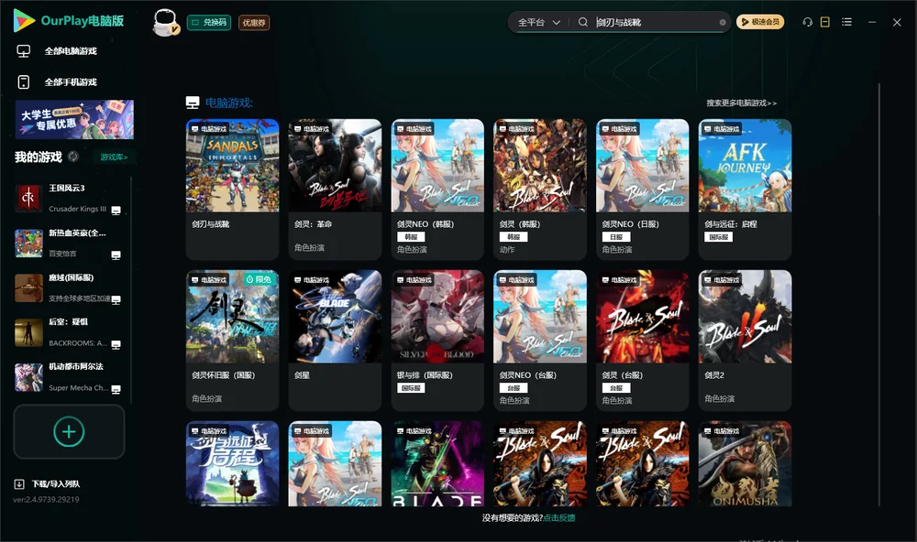The image size is (917, 542).
Task: Open the 剑灵2 game cover
Action: tap(745, 317)
